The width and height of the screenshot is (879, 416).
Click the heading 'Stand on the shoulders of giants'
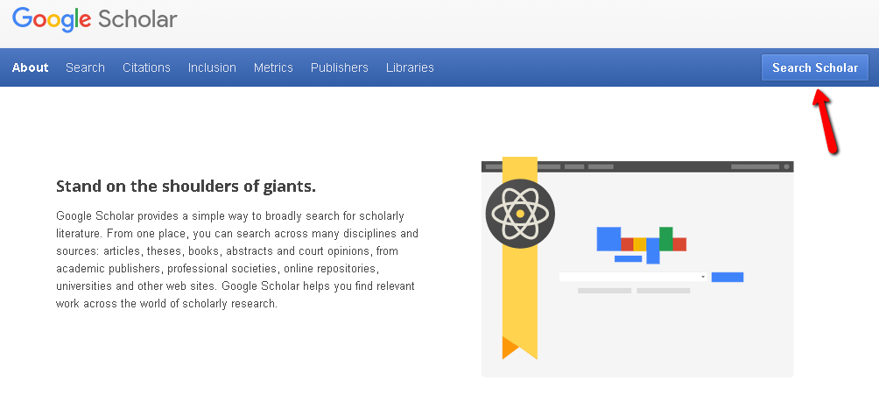click(186, 187)
